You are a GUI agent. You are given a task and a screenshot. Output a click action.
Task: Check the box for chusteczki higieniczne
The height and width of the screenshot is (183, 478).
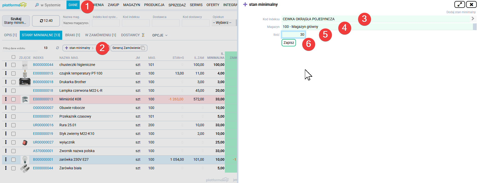tap(13, 65)
